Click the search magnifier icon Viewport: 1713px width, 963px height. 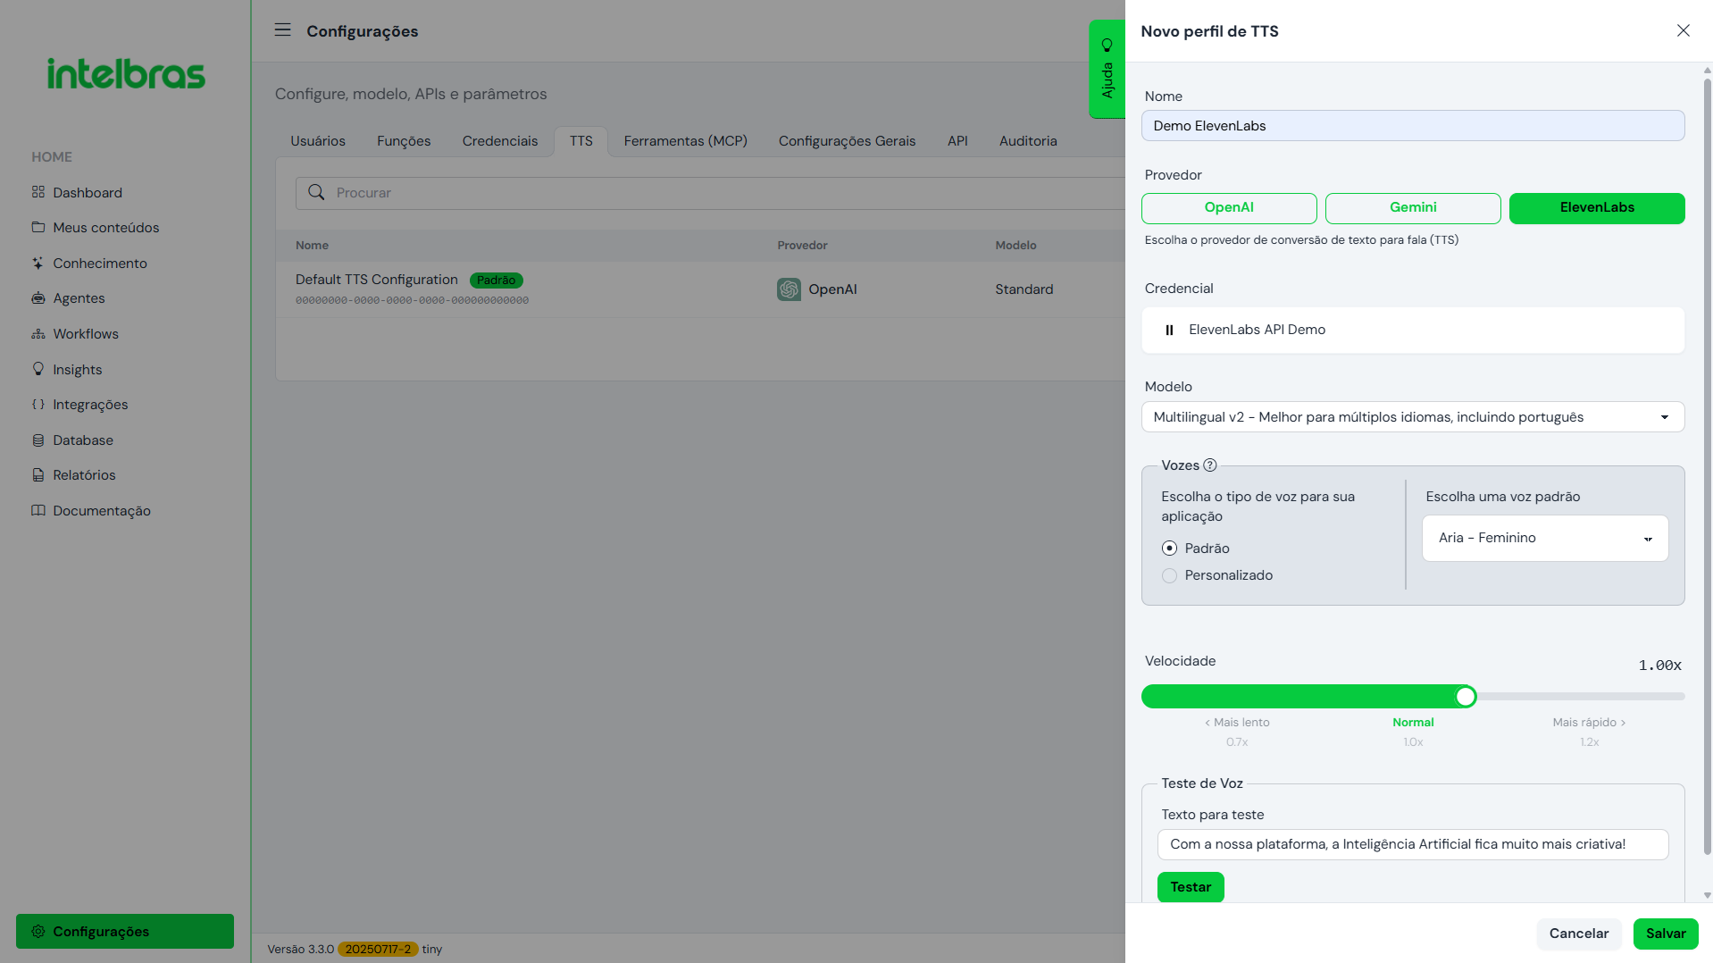pyautogui.click(x=316, y=192)
